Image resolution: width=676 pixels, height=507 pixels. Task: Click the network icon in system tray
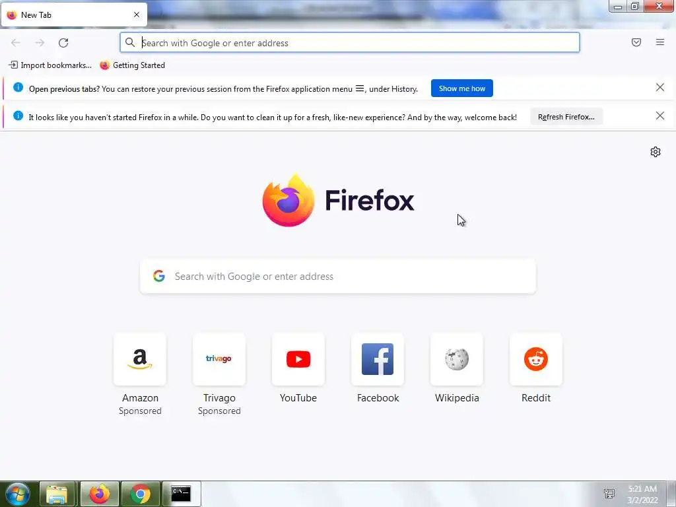coord(609,494)
